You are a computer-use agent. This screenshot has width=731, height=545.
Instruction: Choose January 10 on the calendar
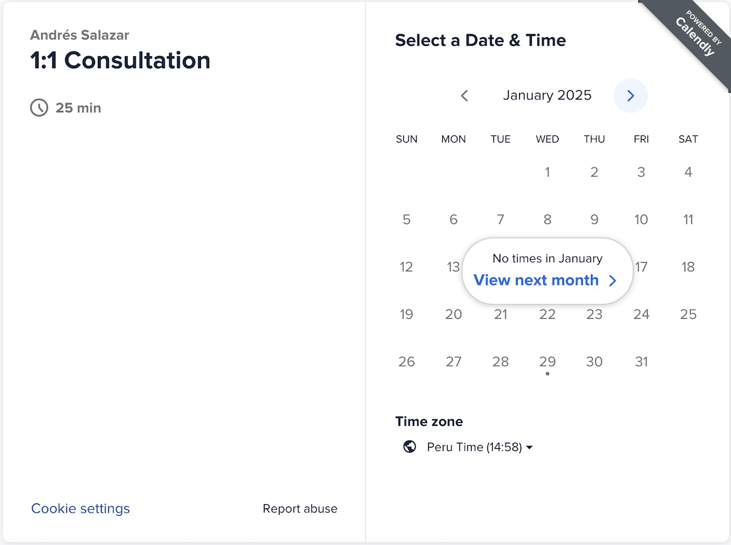[641, 219]
